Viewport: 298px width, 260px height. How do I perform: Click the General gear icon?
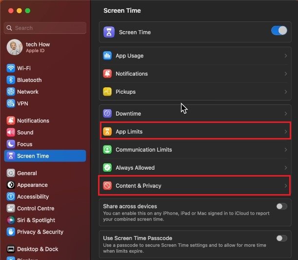[11, 173]
